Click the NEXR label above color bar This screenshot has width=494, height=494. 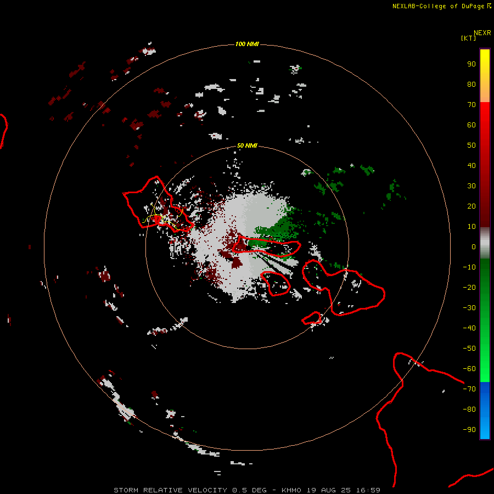pos(482,33)
